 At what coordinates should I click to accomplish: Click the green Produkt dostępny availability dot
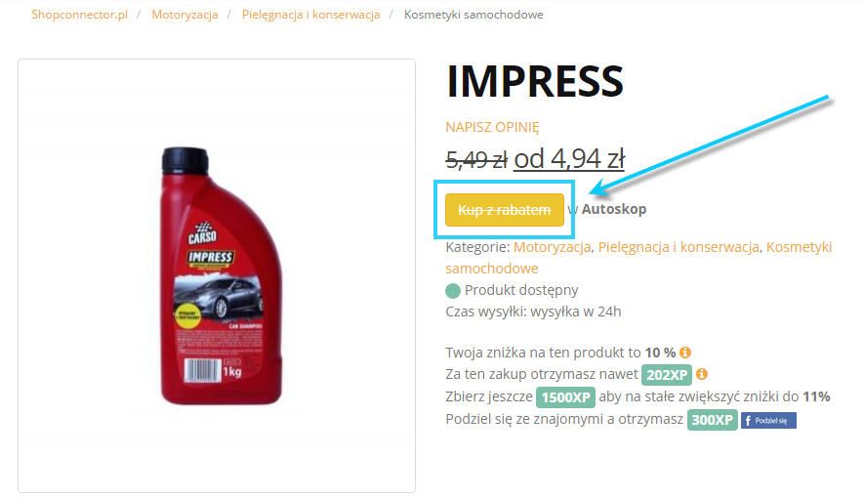coord(452,291)
